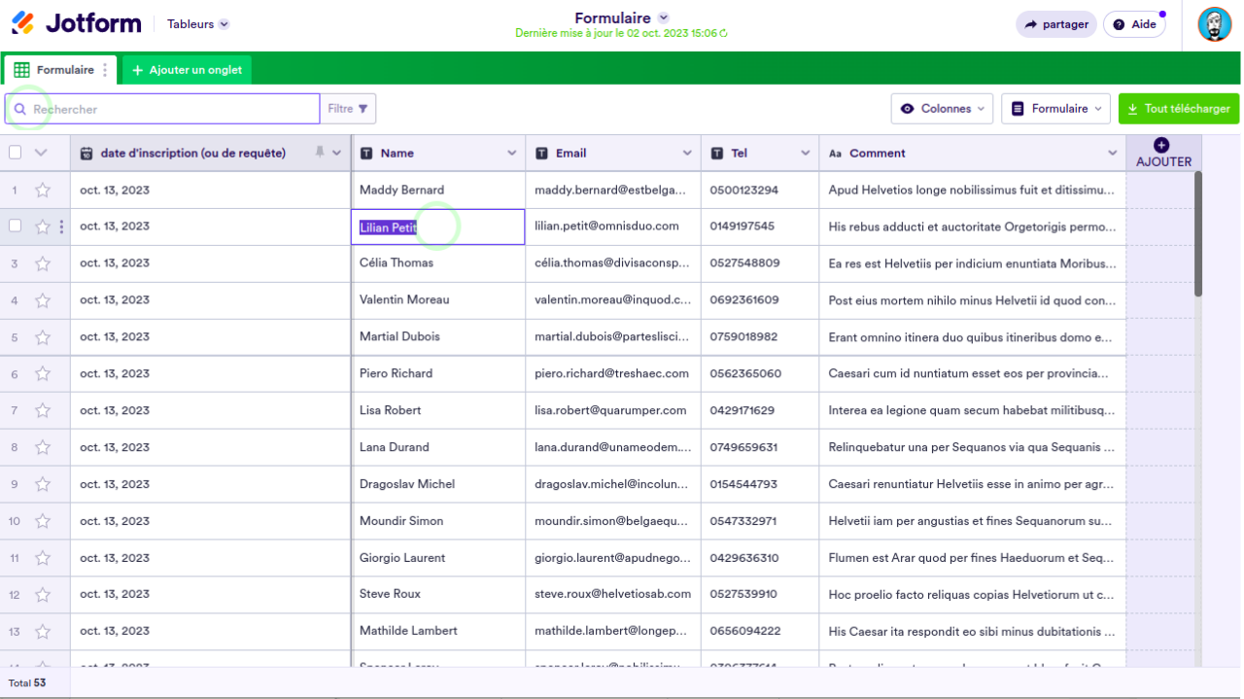Click the Filtre button
The image size is (1244, 699).
pos(348,109)
